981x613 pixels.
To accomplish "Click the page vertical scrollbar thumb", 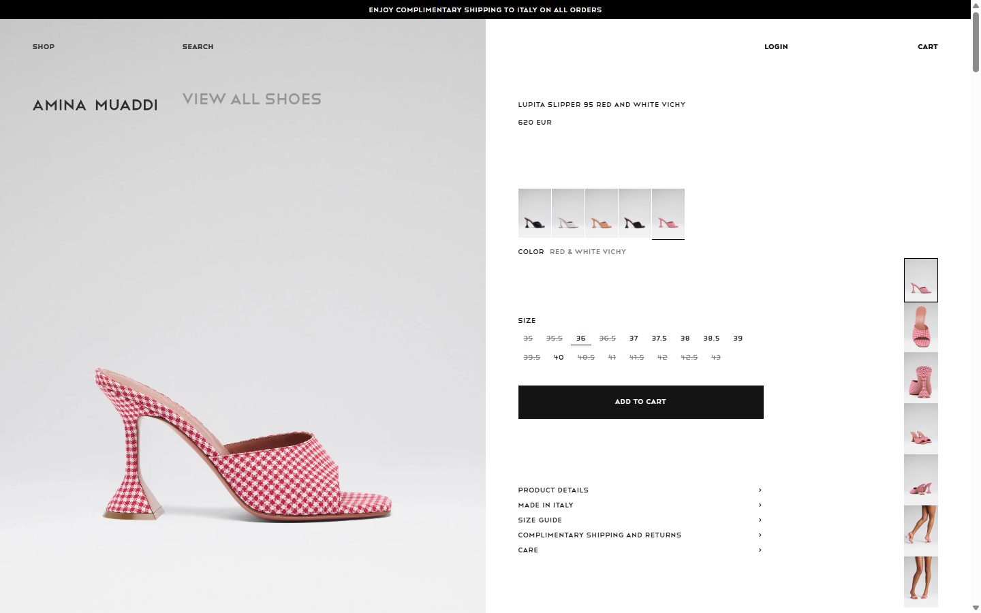I will click(976, 41).
